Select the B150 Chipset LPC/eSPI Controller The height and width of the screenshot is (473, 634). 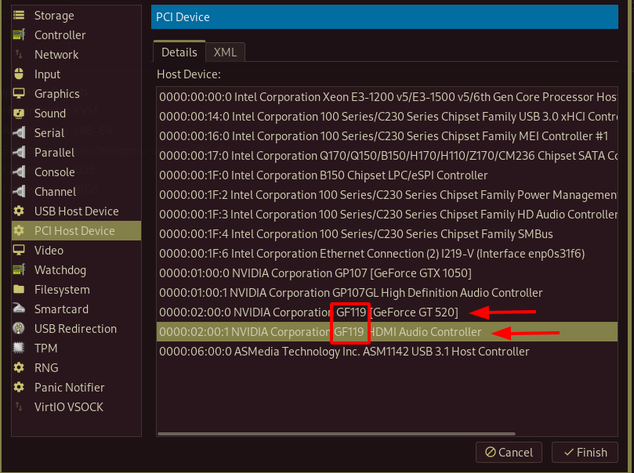point(387,175)
